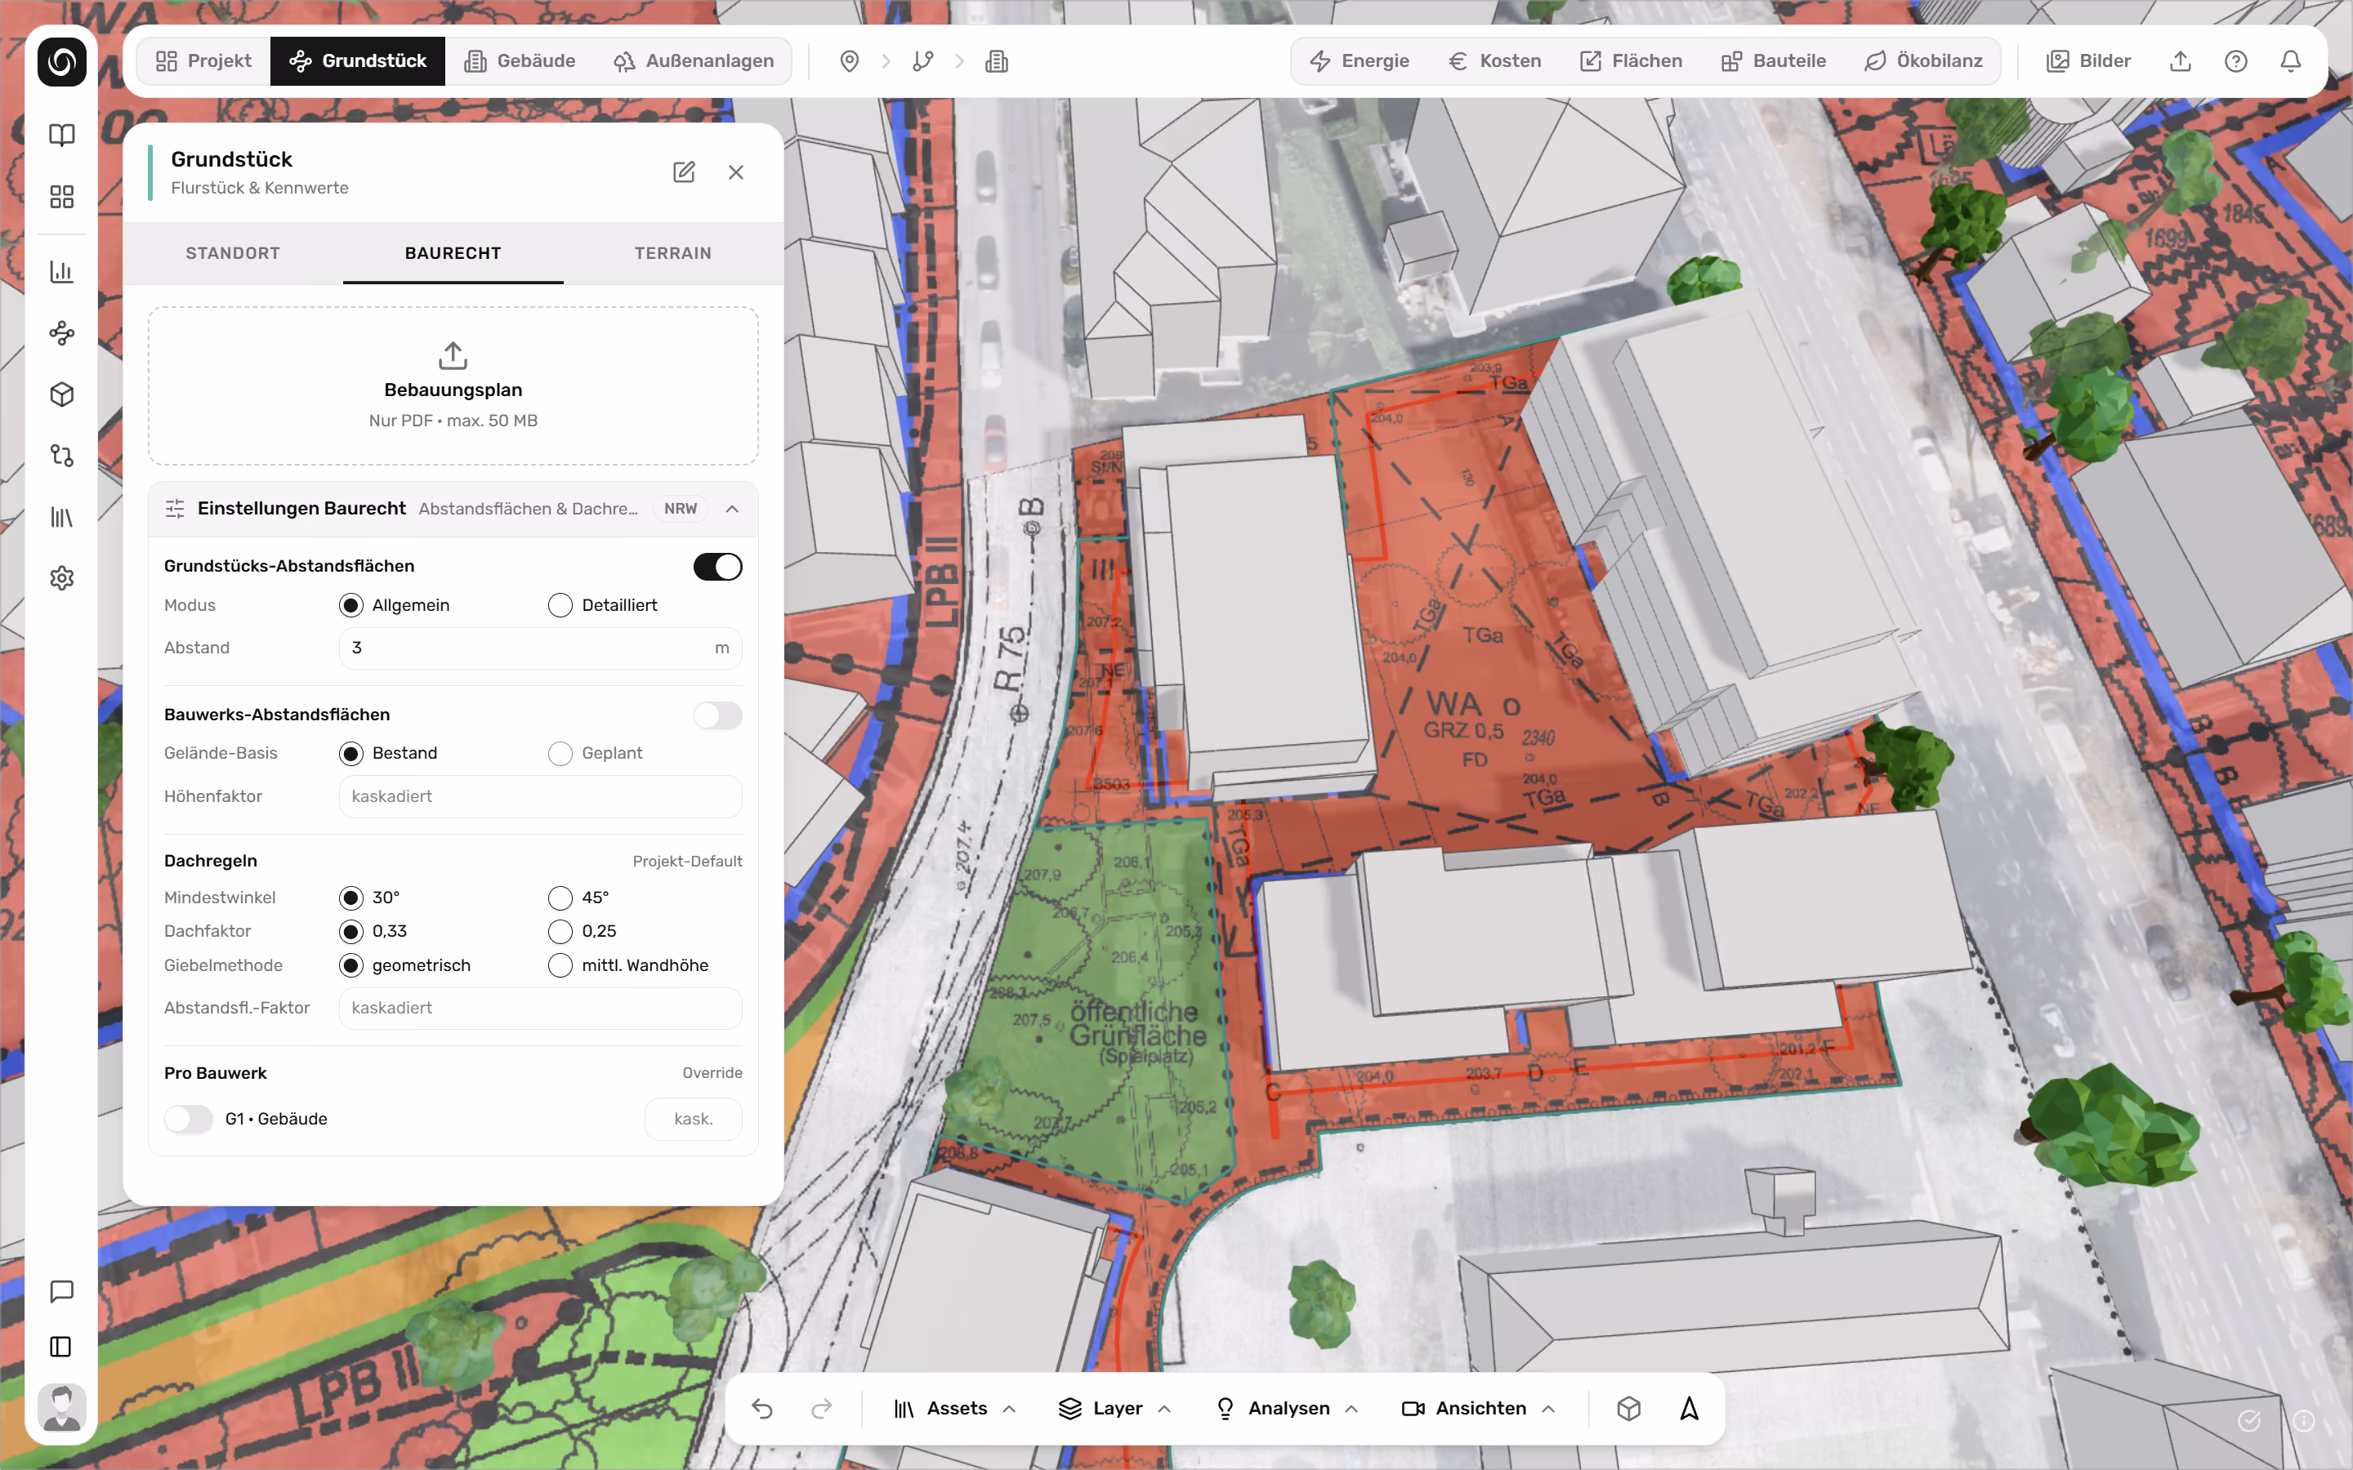The image size is (2353, 1470).
Task: Open chat bubble icon in sidebar
Action: click(61, 1291)
